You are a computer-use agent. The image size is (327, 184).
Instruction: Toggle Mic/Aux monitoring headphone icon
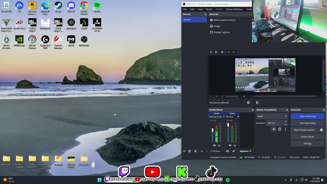[x=235, y=145]
